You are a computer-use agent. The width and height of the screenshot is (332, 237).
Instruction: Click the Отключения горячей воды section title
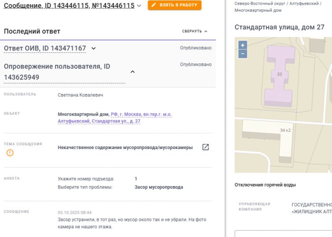pyautogui.click(x=265, y=185)
